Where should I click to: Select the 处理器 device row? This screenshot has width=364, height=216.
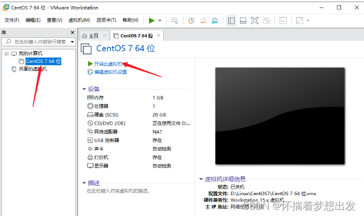point(139,106)
